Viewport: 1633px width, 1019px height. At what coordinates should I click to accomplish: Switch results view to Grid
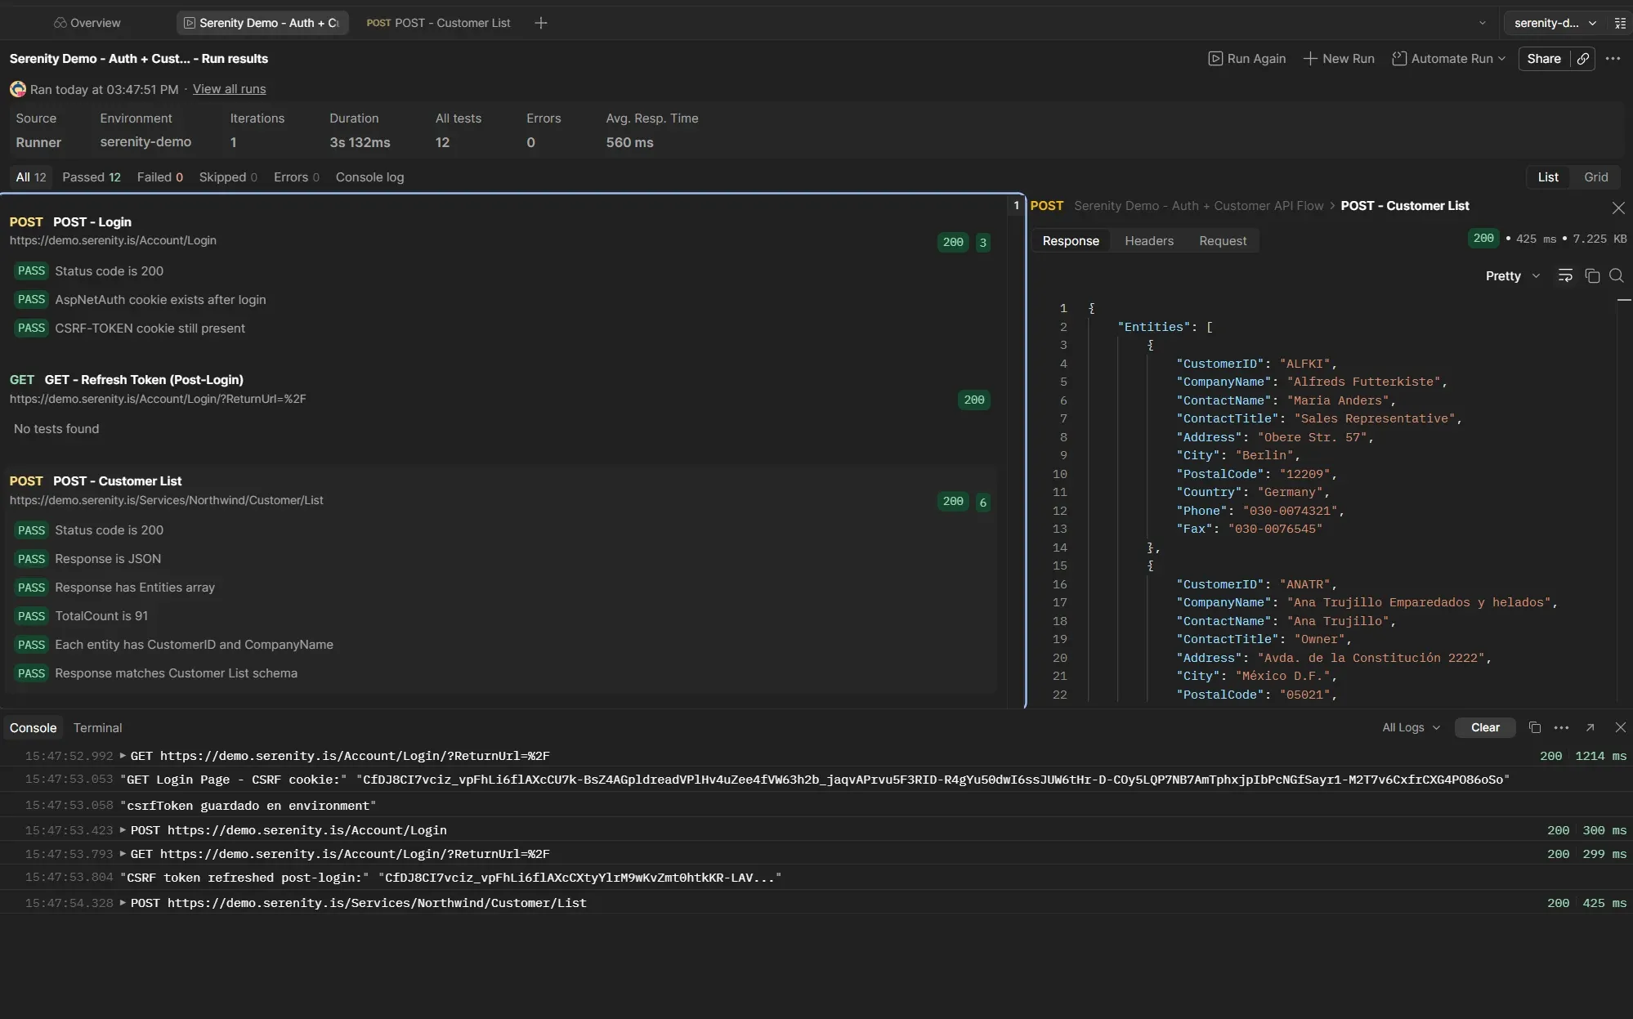click(x=1595, y=177)
